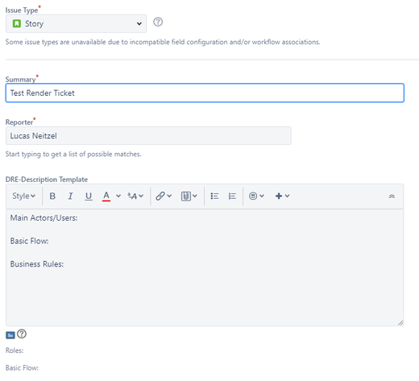The height and width of the screenshot is (381, 419).
Task: Expand the emoticon dropdown arrow
Action: click(262, 196)
